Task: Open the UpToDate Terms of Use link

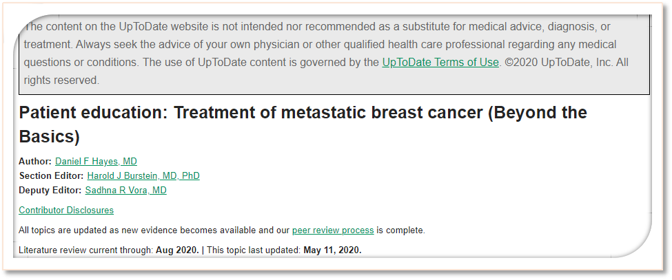Action: point(440,63)
